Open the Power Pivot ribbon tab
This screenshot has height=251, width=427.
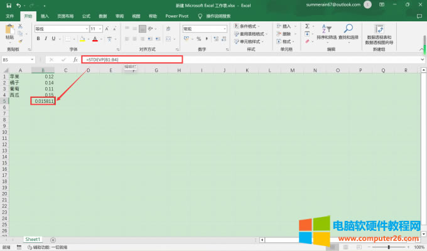178,16
